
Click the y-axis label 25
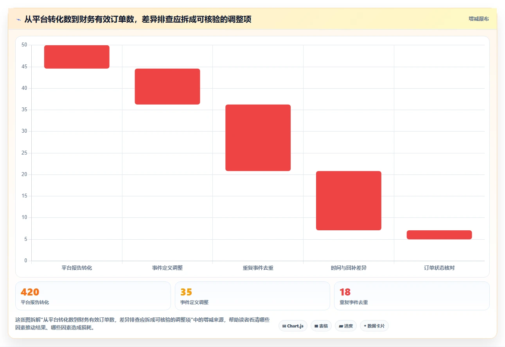coord(25,153)
